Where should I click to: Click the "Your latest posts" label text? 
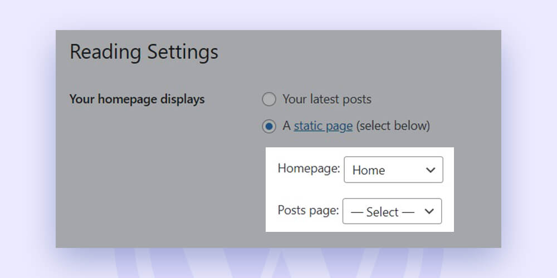tap(327, 100)
